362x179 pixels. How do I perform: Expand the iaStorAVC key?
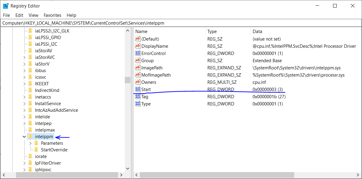[24, 57]
